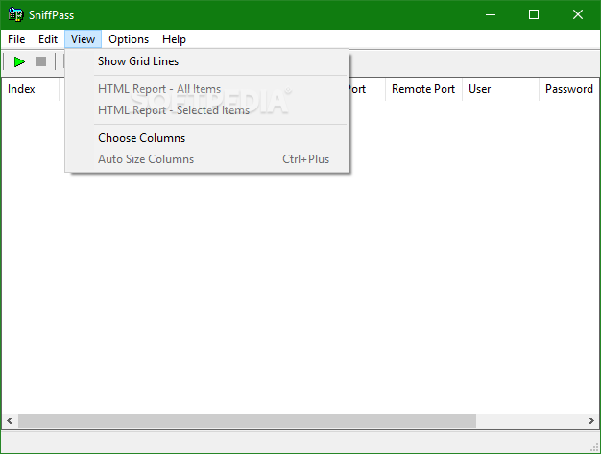
Task: Click the scroll left arrow
Action: coord(10,421)
